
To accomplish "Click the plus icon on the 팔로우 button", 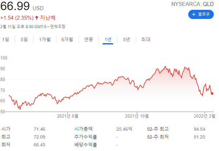I will (193, 14).
